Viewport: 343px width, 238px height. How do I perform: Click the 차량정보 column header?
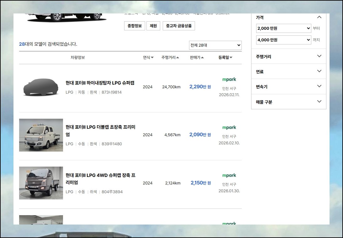point(78,58)
